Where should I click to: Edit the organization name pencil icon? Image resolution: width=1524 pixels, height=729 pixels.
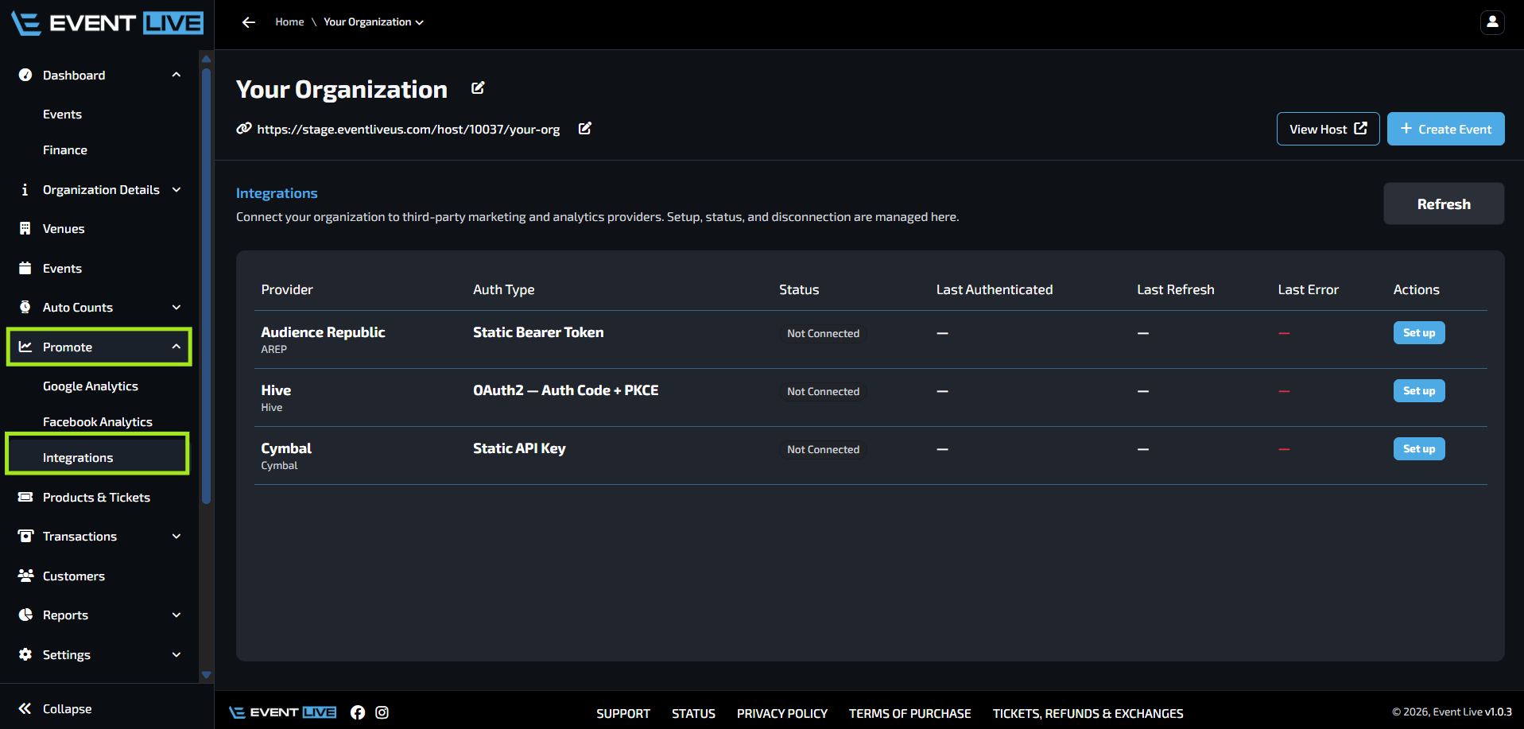tap(478, 88)
